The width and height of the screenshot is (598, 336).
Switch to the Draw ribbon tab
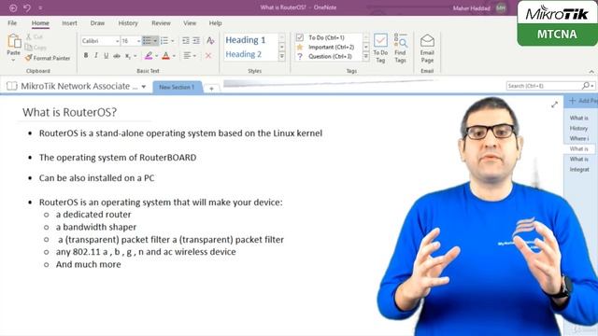point(97,22)
